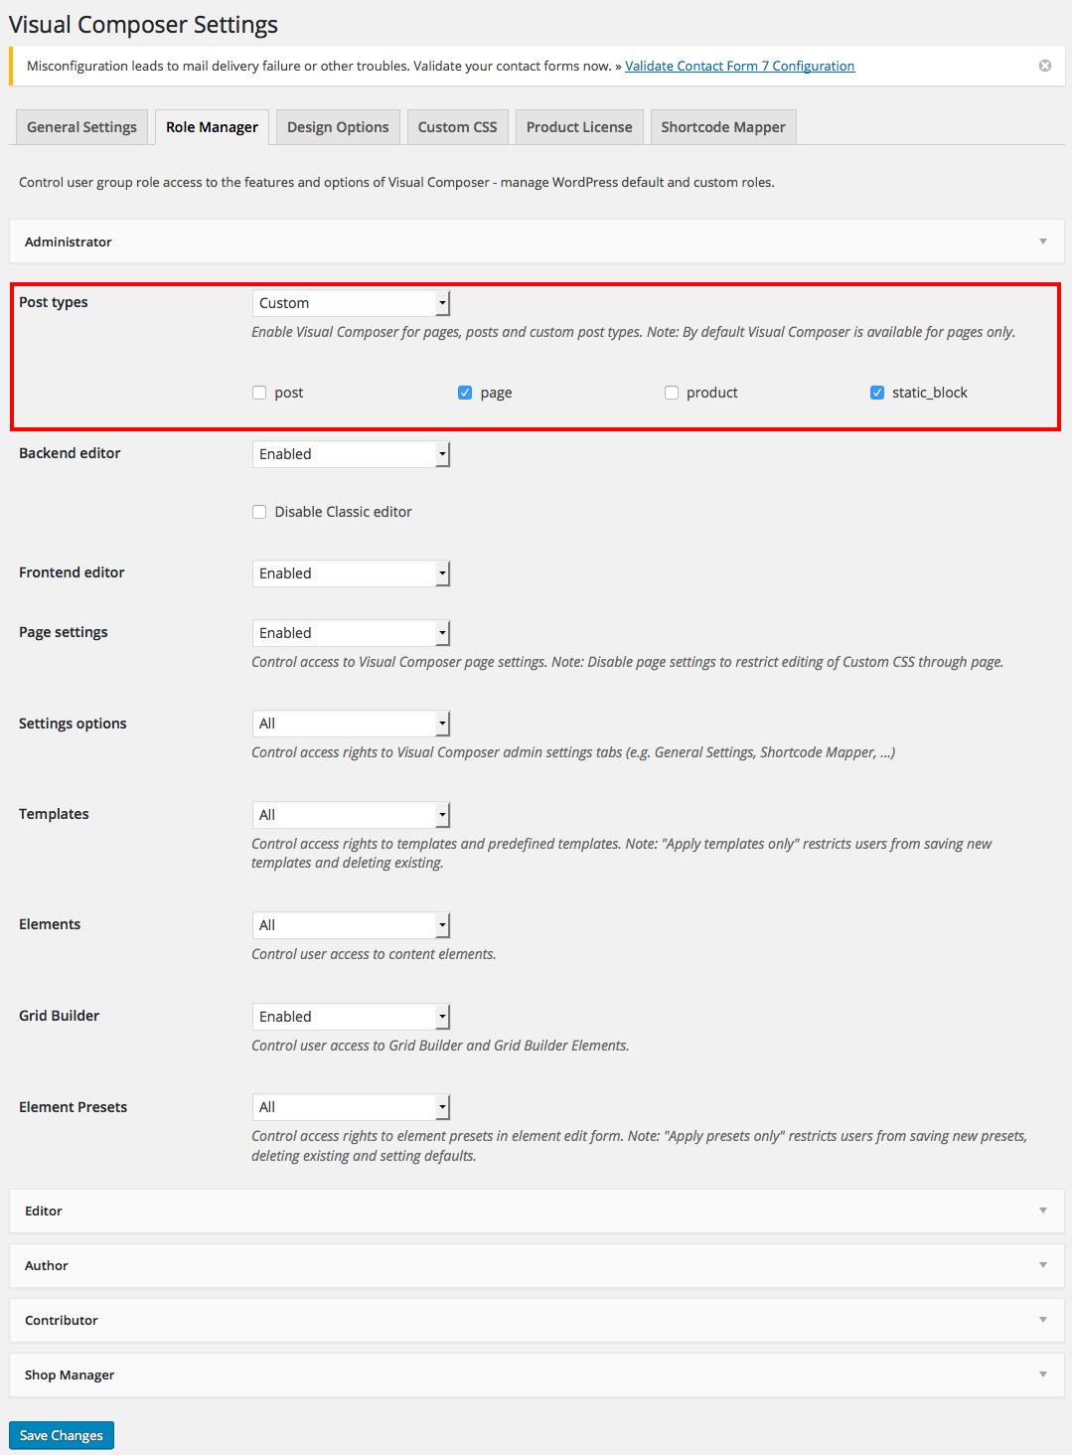The width and height of the screenshot is (1072, 1455).
Task: Open the Design Options tab
Action: pyautogui.click(x=338, y=127)
